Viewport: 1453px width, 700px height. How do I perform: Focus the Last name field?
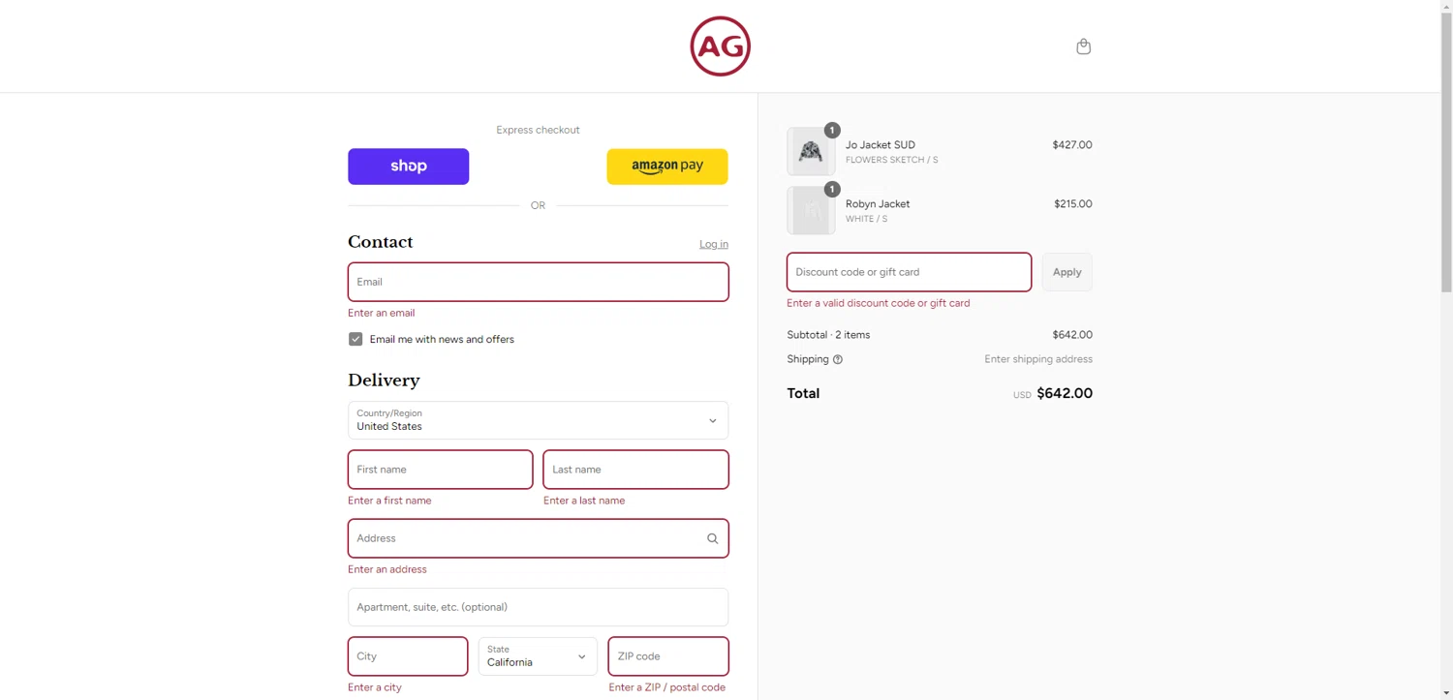(635, 470)
